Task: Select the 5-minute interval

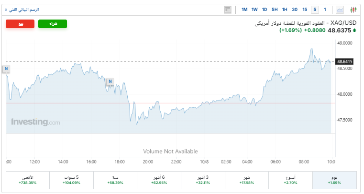Action: click(x=315, y=10)
